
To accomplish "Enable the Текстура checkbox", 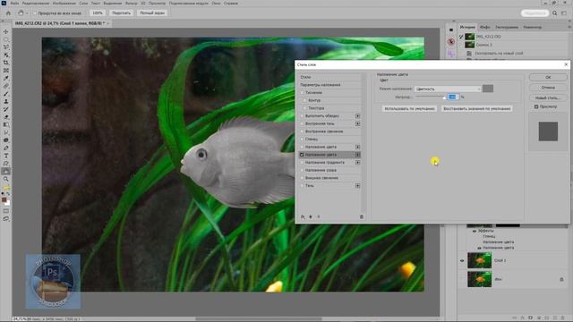I will tap(304, 108).
